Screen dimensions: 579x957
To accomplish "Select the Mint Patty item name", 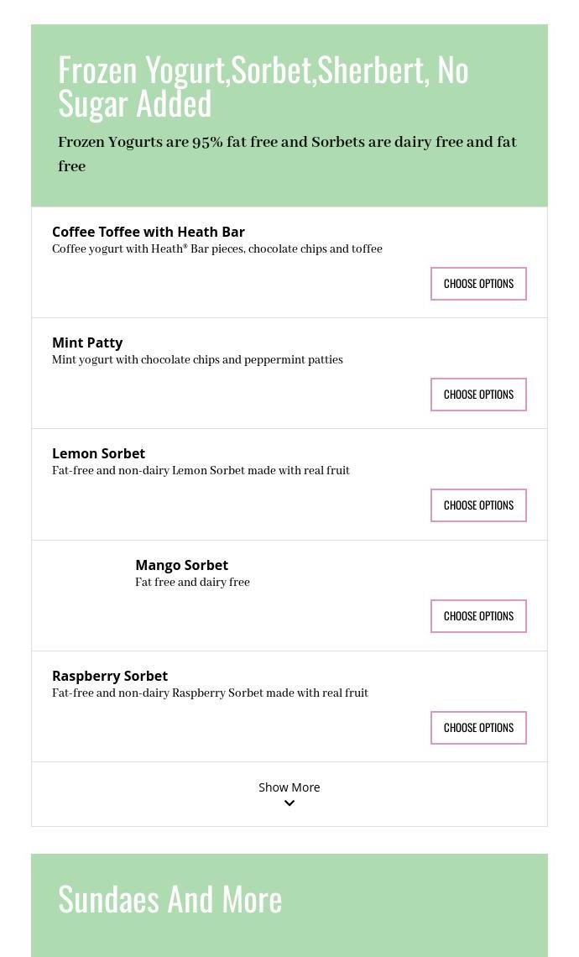I will 87,343.
